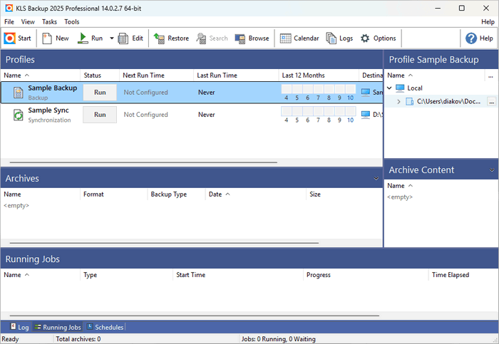
Task: Open the Run dropdown arrow
Action: click(112, 38)
